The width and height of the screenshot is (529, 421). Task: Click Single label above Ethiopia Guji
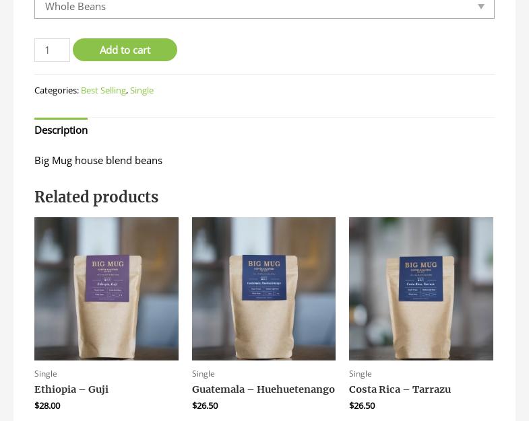click(x=46, y=374)
